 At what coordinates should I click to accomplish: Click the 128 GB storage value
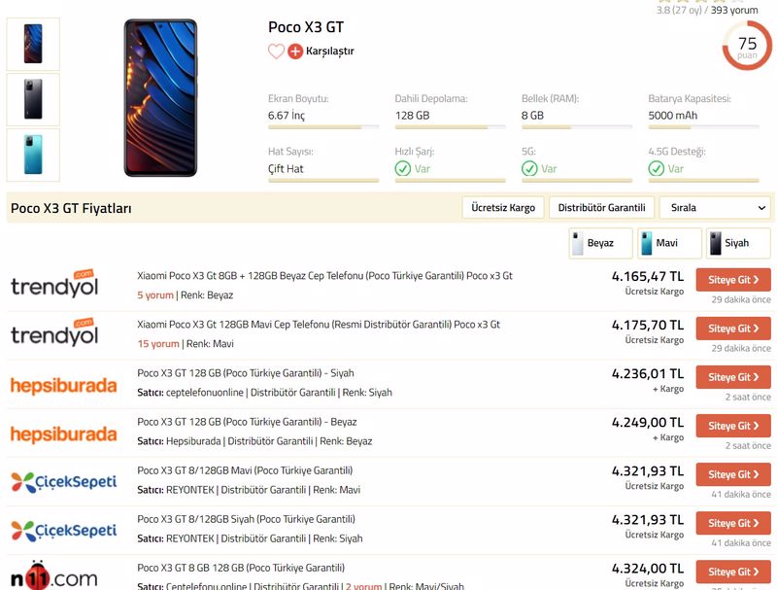[x=412, y=116]
